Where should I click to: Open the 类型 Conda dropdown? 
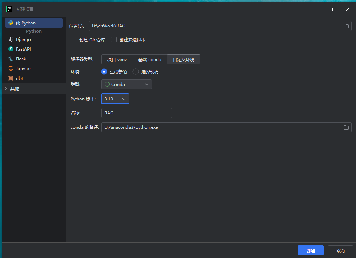coord(126,84)
